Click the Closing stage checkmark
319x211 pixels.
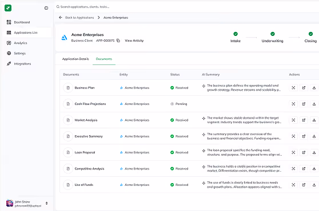click(x=310, y=34)
